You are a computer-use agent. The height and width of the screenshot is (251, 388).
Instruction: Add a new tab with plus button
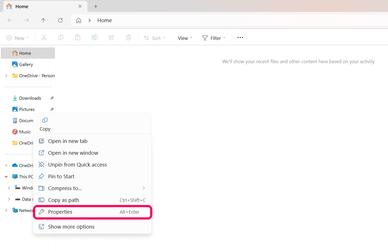[x=96, y=6]
